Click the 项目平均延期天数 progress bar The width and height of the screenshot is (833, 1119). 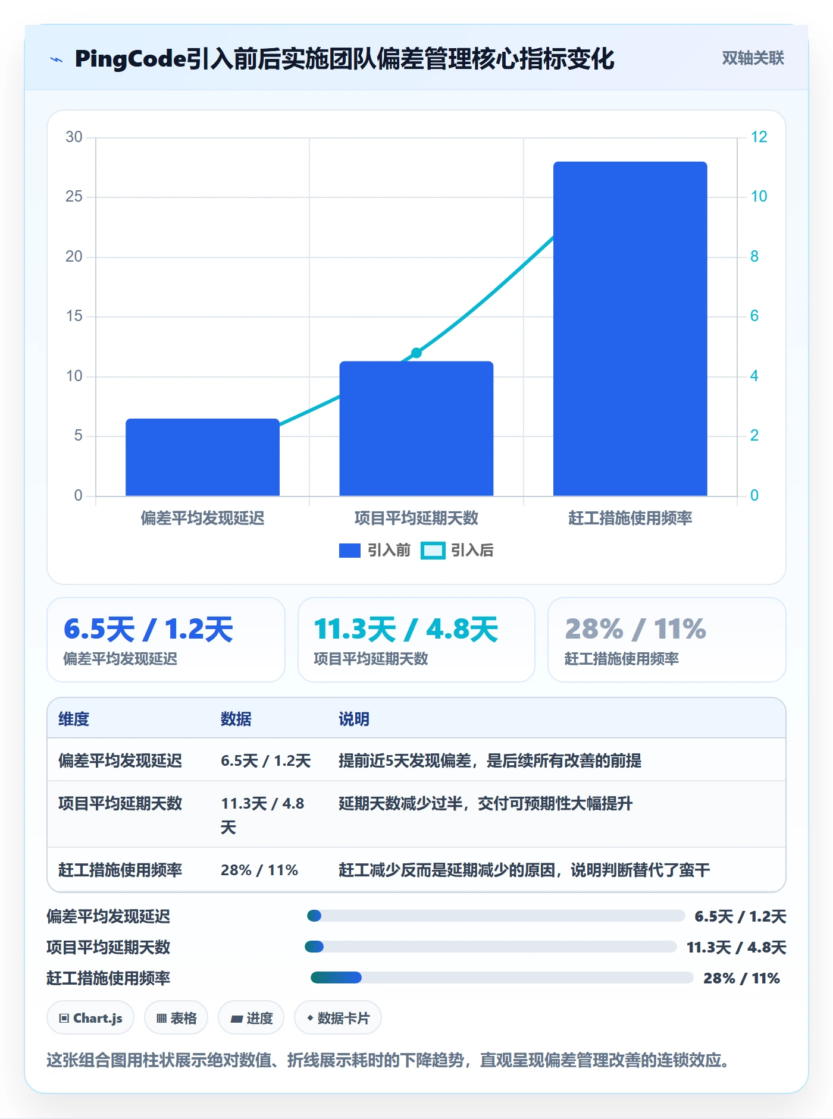tap(491, 947)
